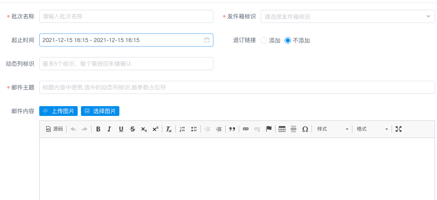Open the calendar in 起止时间 field
437x200 pixels.
(207, 40)
